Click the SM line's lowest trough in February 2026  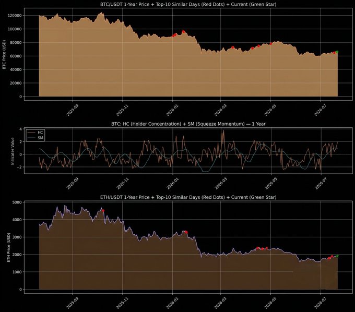(205, 172)
